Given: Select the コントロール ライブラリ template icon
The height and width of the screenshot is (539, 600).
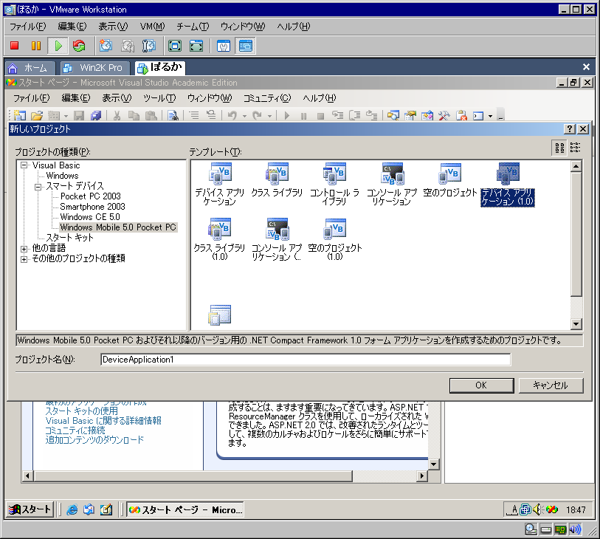Looking at the screenshot, I should point(334,174).
